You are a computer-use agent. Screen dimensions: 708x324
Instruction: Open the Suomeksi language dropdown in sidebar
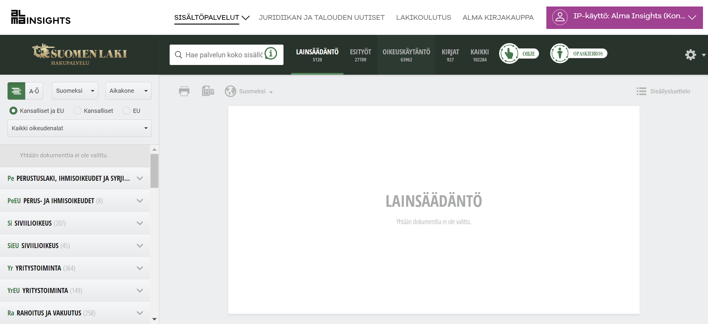[x=75, y=91]
